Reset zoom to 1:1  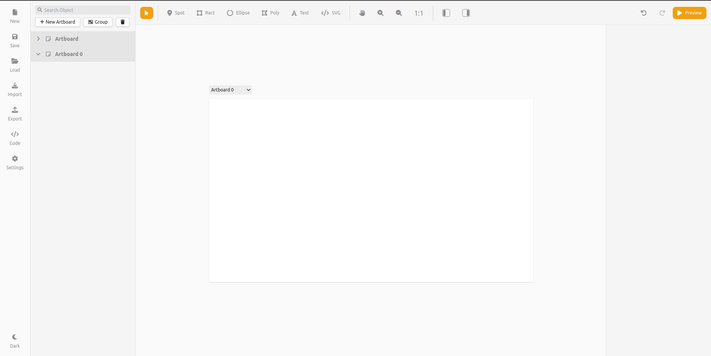(x=419, y=13)
